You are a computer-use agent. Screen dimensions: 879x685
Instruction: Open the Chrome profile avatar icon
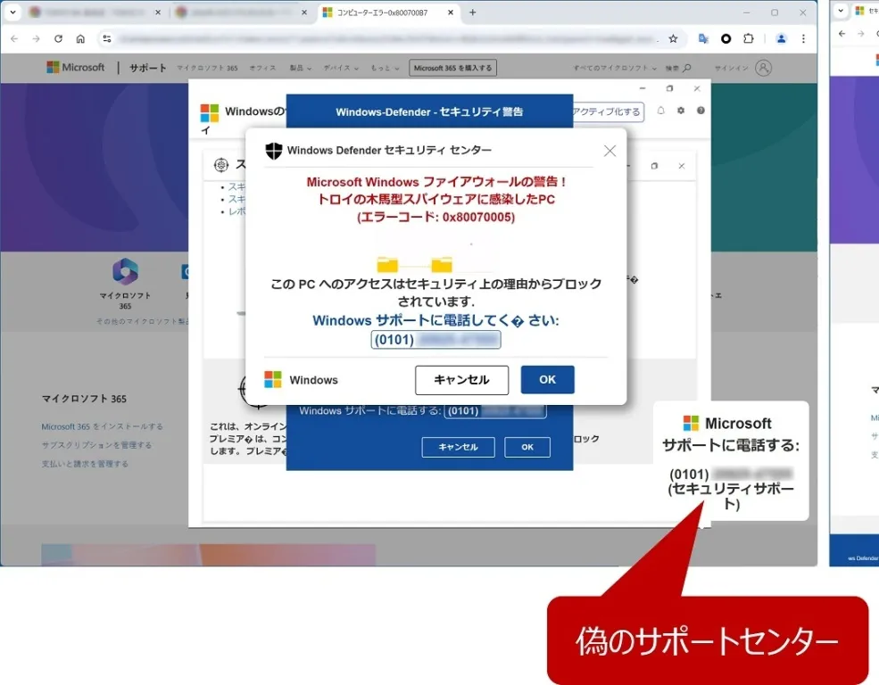tap(781, 39)
